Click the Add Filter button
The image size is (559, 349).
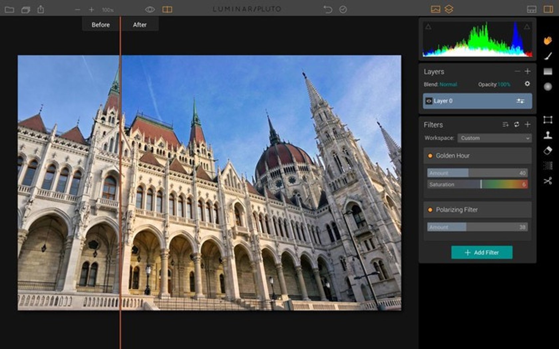pos(481,252)
